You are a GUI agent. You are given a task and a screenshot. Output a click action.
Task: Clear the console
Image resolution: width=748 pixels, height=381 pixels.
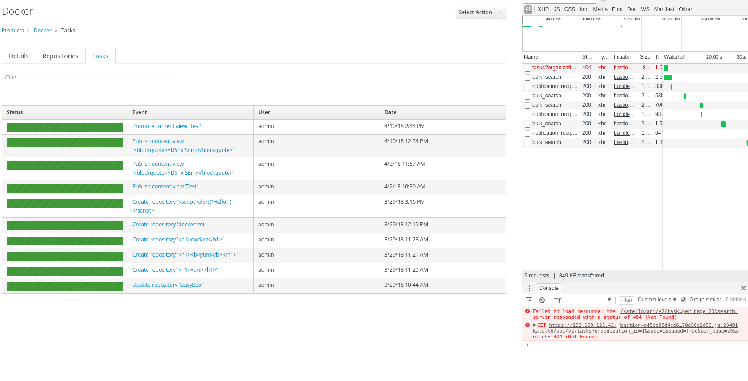click(542, 300)
